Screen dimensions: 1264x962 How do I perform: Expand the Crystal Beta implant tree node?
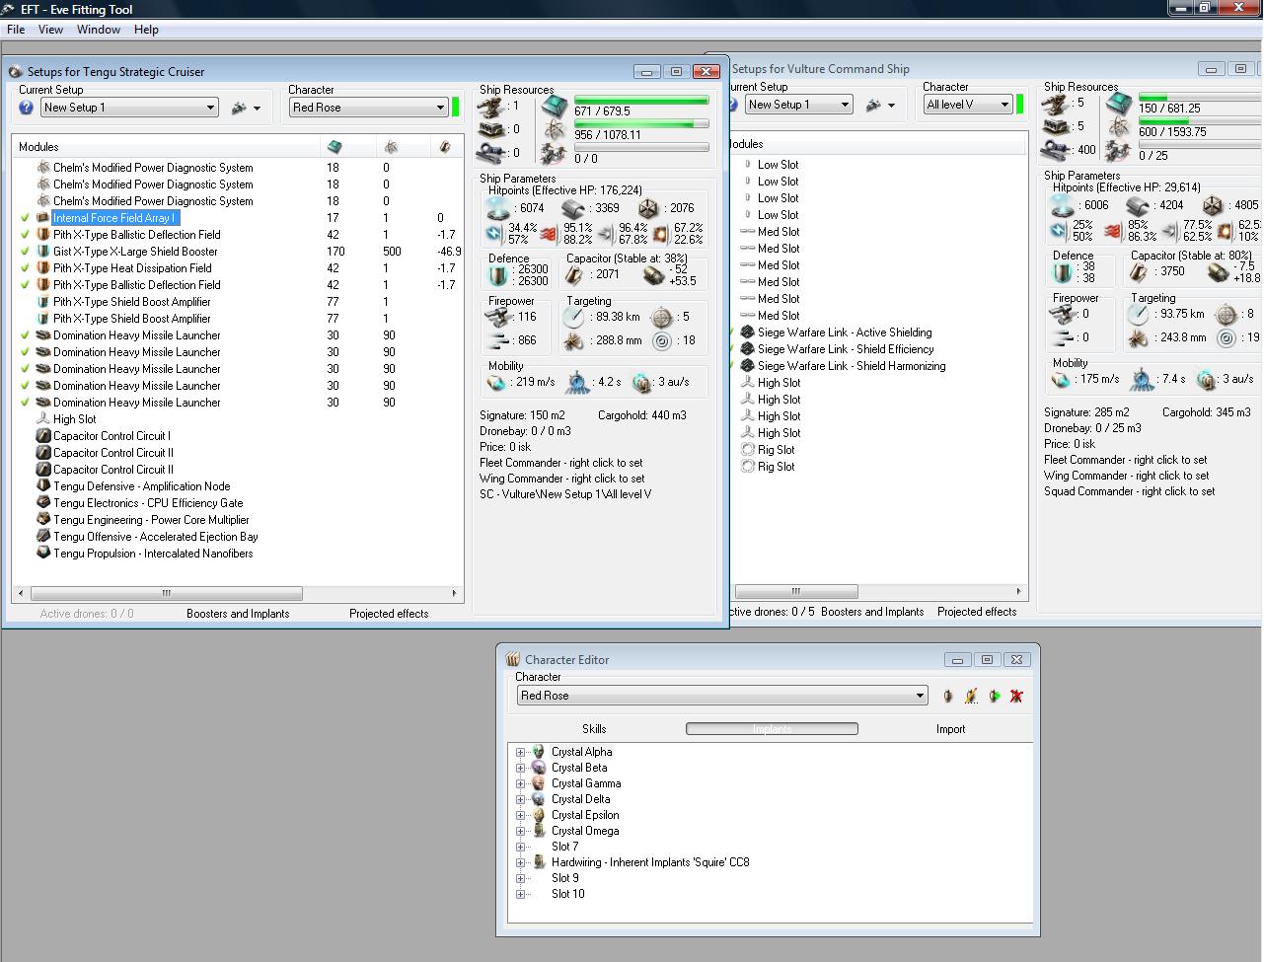pos(520,768)
